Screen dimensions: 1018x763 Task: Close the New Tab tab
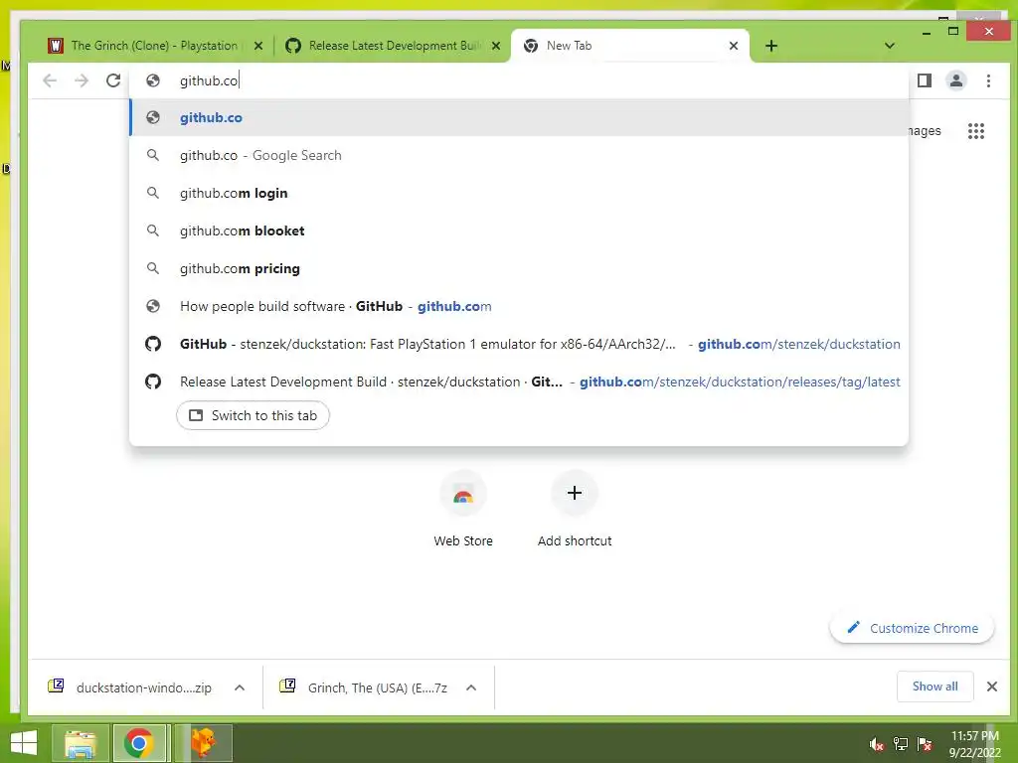point(734,46)
